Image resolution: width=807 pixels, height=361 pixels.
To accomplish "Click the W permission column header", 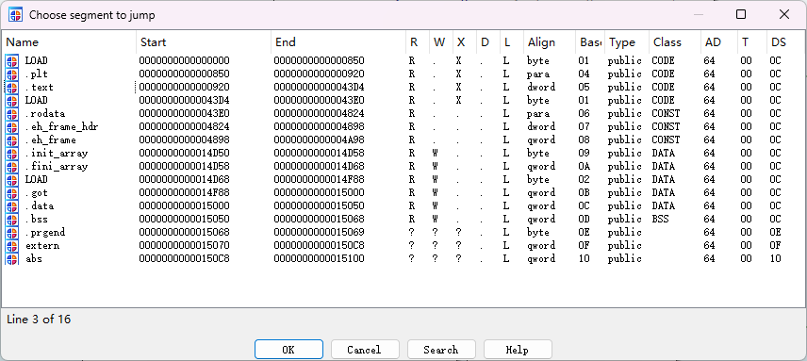I will click(441, 42).
